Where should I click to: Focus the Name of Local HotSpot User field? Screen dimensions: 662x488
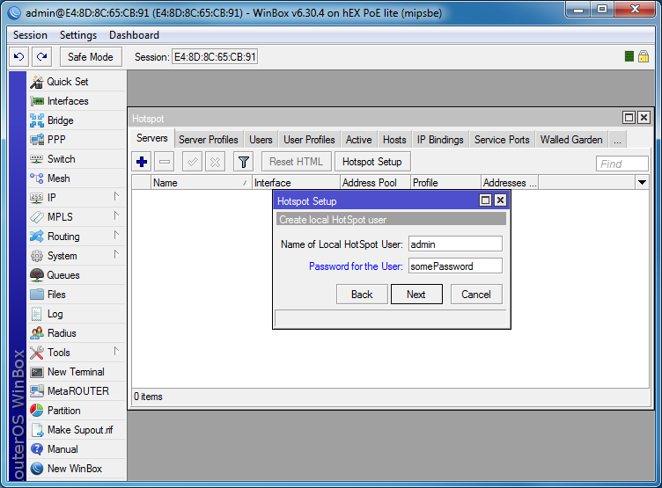pos(455,244)
